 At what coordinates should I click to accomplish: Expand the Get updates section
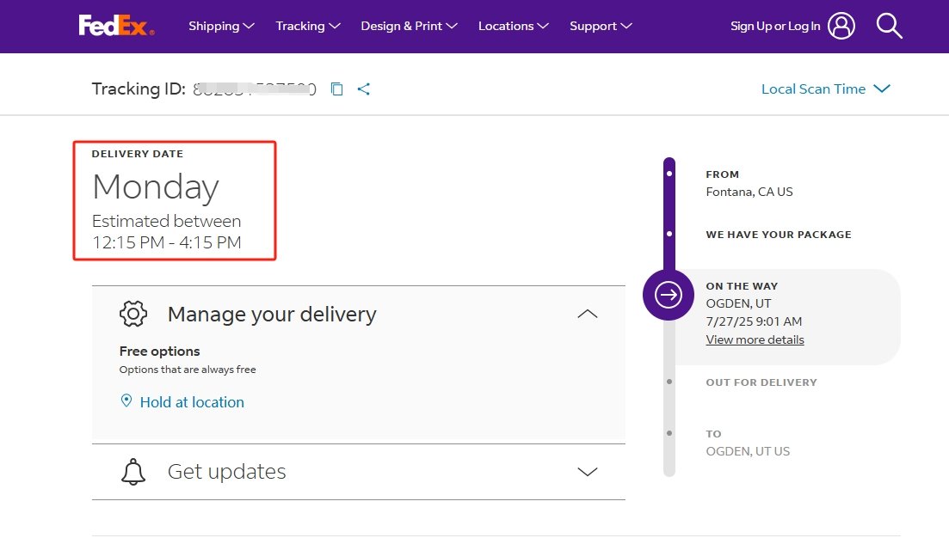click(587, 472)
